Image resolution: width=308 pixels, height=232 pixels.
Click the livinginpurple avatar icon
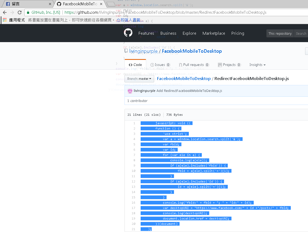tap(130, 91)
